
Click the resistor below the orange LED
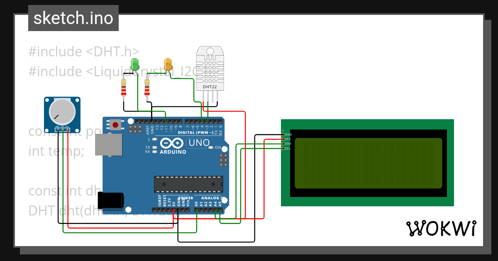tap(147, 88)
